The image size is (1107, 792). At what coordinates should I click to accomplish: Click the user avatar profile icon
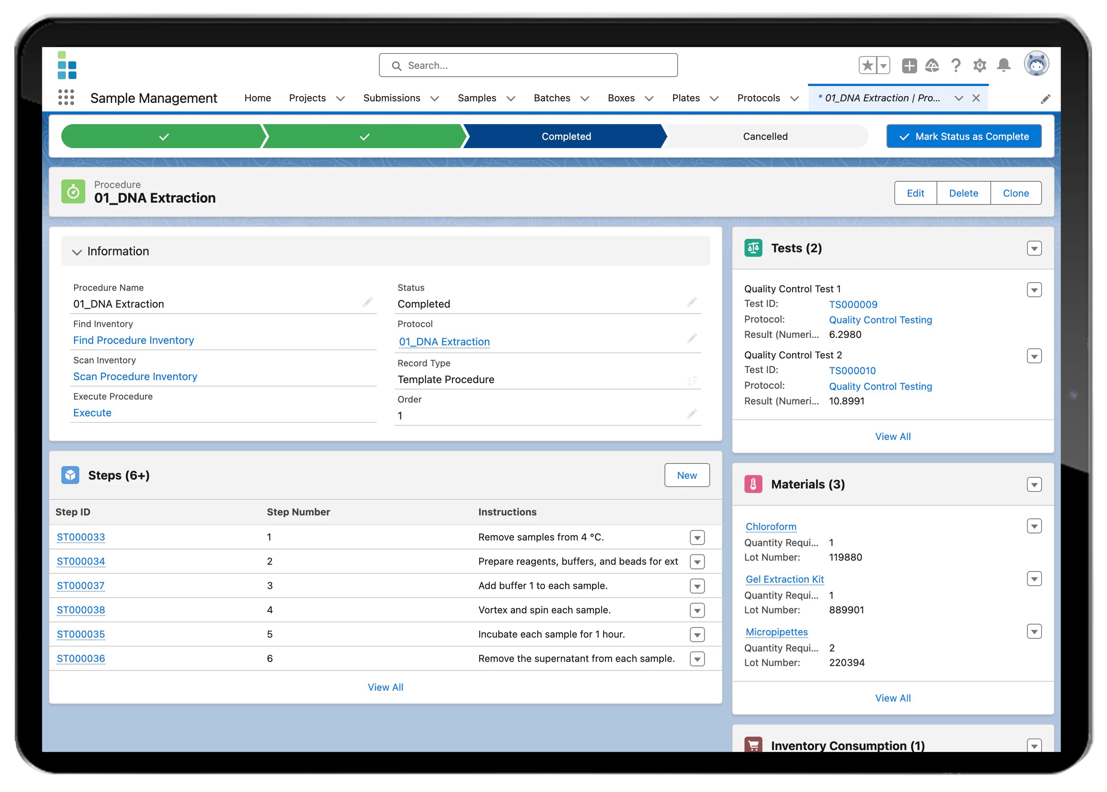pos(1036,64)
